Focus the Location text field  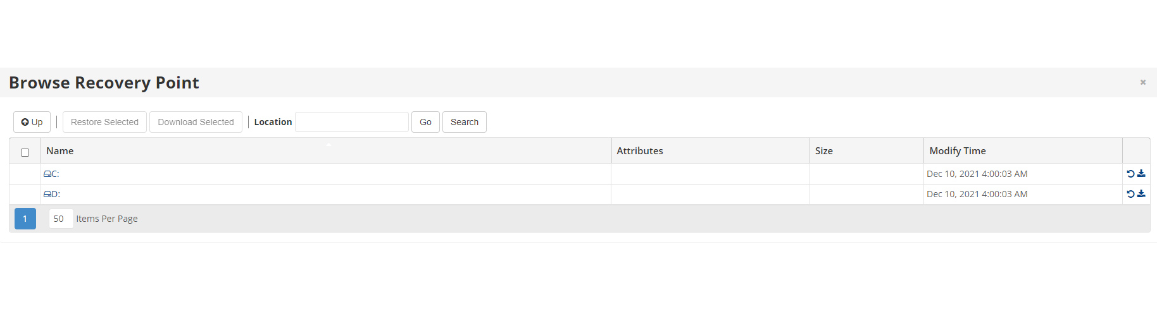click(x=352, y=122)
